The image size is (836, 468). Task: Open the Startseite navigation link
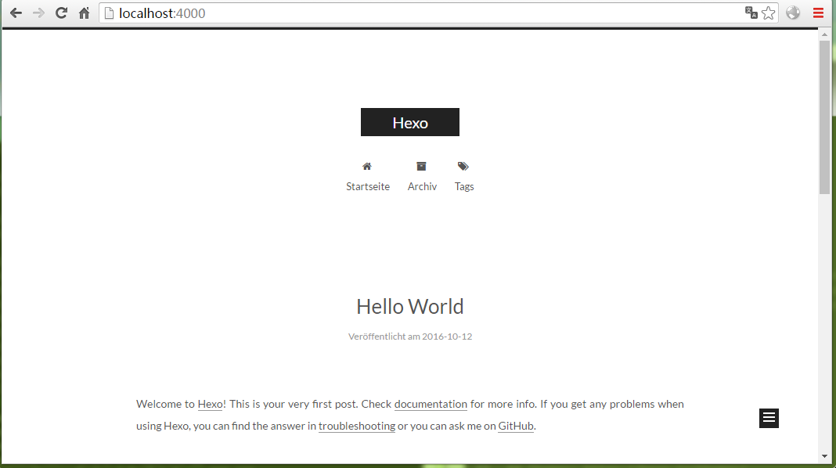pos(367,186)
